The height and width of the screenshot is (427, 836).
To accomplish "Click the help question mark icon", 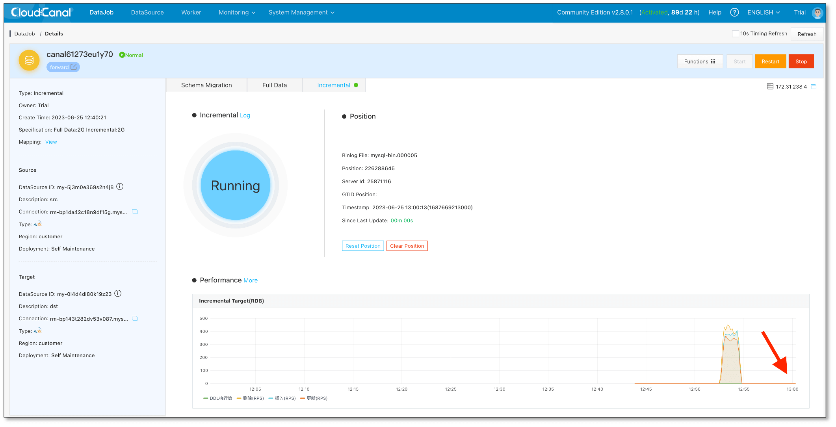I will coord(734,12).
